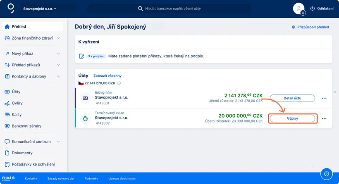The height and width of the screenshot is (184, 339).
Task: Click the pending payment orders message text
Action: (156, 56)
